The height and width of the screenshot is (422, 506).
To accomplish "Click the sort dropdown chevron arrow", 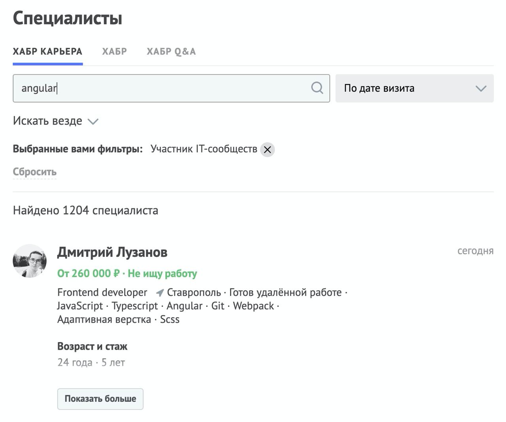I will [481, 88].
